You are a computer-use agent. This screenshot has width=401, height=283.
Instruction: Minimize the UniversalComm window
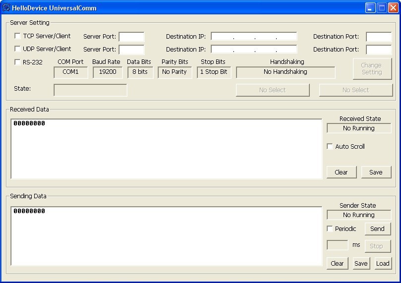click(x=370, y=7)
